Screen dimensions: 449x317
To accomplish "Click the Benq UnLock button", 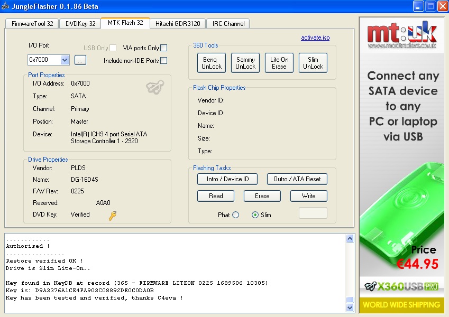I will [x=212, y=63].
